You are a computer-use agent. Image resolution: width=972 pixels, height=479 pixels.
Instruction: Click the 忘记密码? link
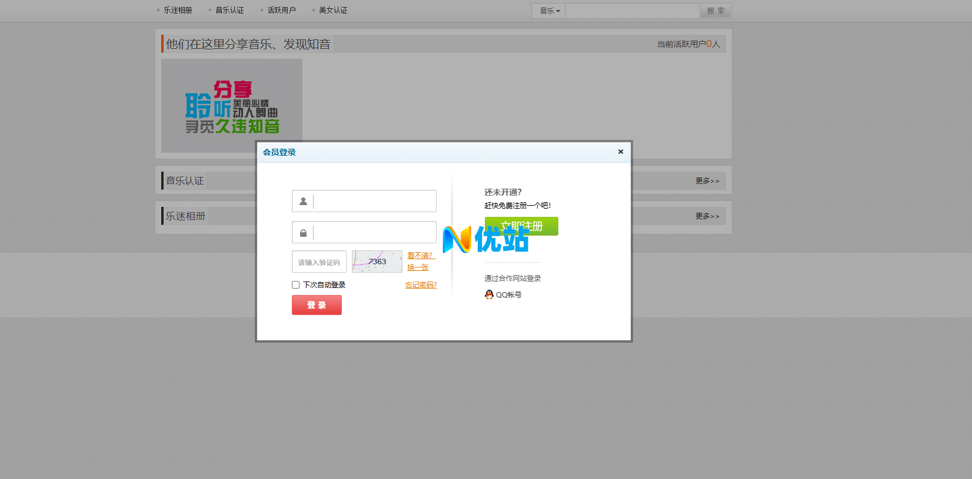[x=421, y=285]
